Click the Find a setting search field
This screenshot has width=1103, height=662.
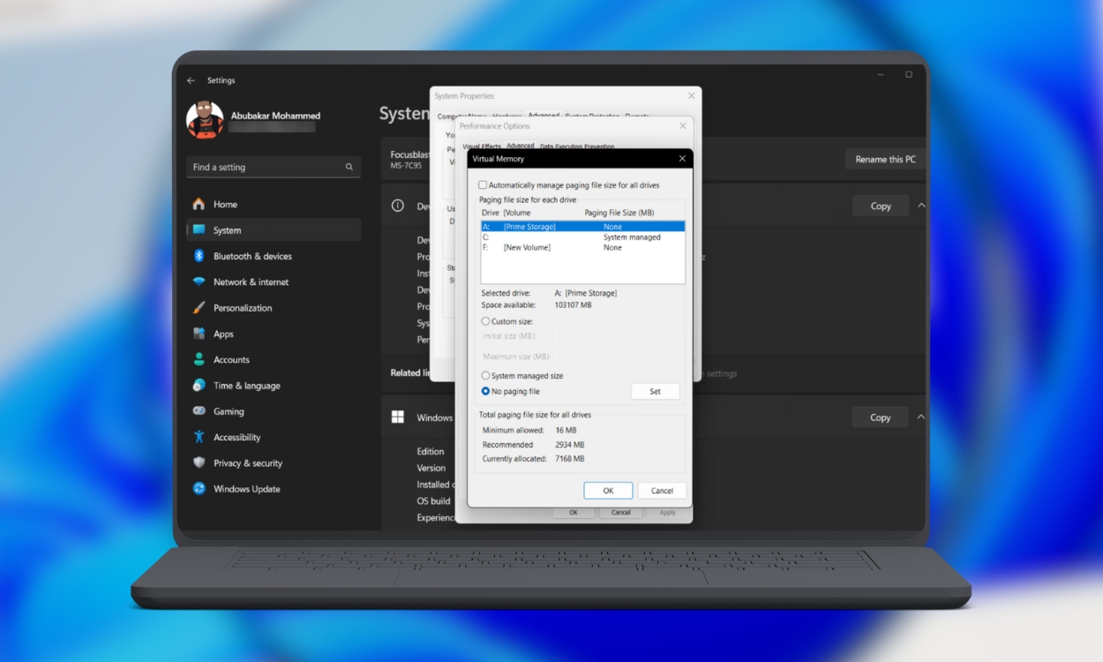[x=274, y=167]
